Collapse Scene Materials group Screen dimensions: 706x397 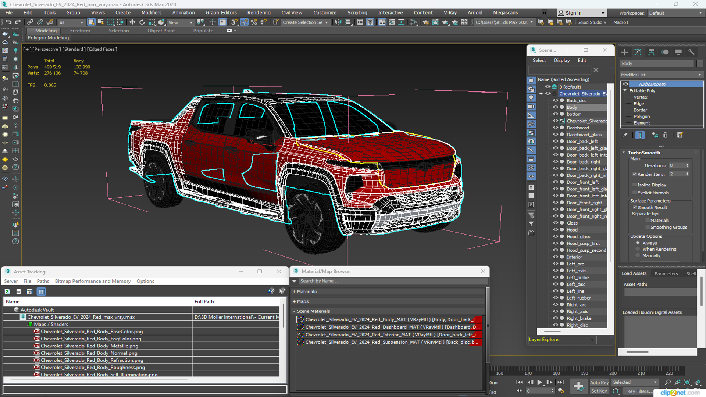(x=294, y=311)
